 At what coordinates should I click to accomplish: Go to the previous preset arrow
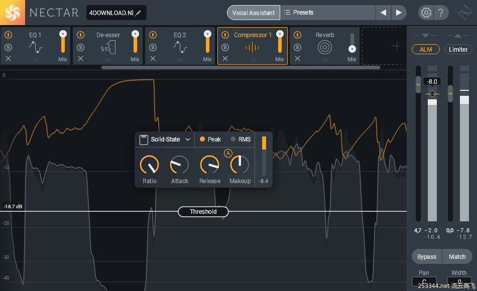click(x=383, y=13)
